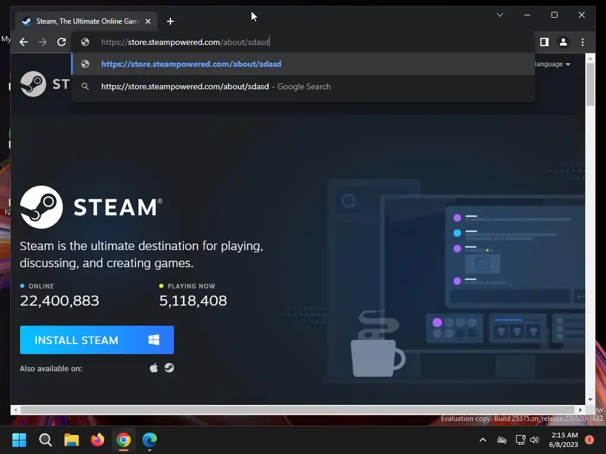This screenshot has width=606, height=454.
Task: Click the magnifier icon beside Google Search suggestion
Action: click(x=85, y=86)
